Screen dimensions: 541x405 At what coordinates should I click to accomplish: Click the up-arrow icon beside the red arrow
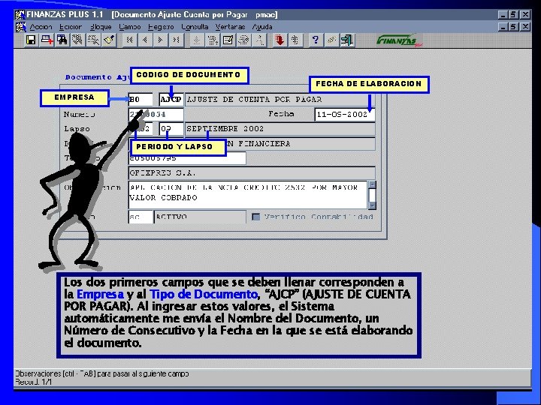[295, 40]
